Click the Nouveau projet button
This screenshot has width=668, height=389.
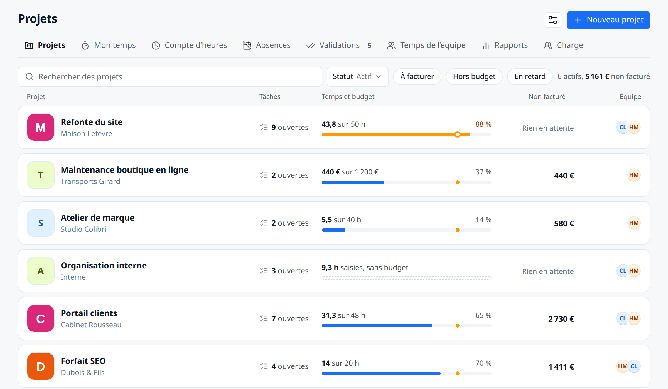pyautogui.click(x=608, y=20)
